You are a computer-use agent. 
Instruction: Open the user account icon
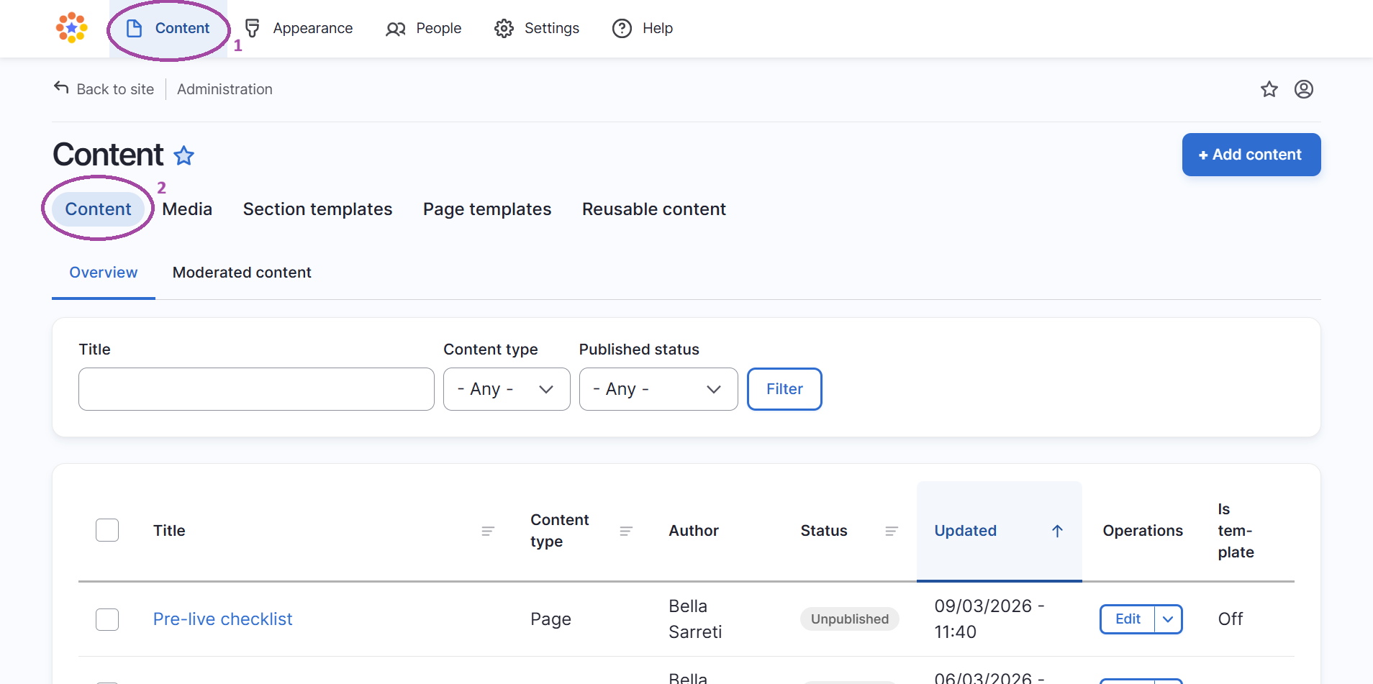[x=1303, y=89]
